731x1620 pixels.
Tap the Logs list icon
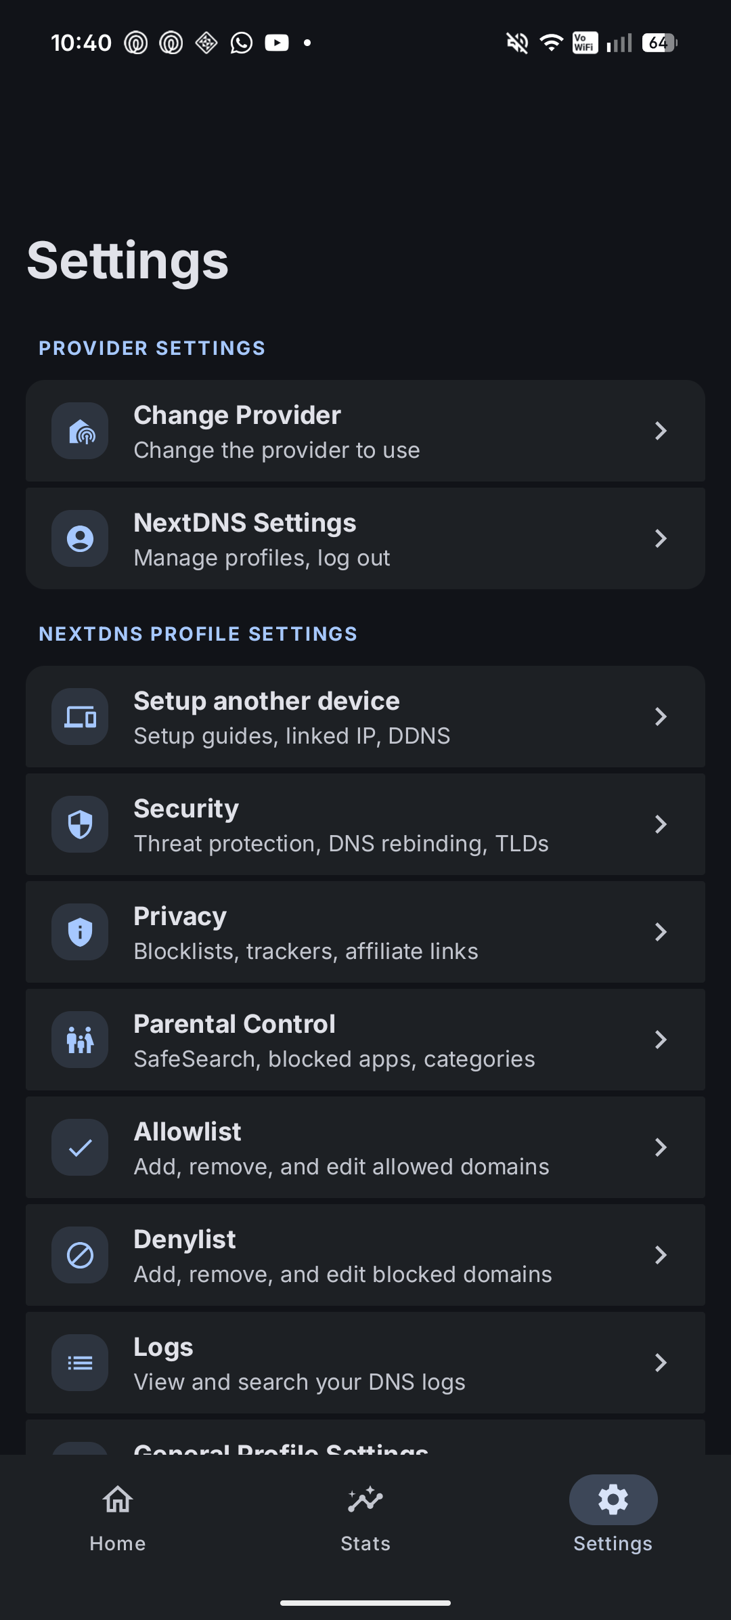click(x=80, y=1363)
